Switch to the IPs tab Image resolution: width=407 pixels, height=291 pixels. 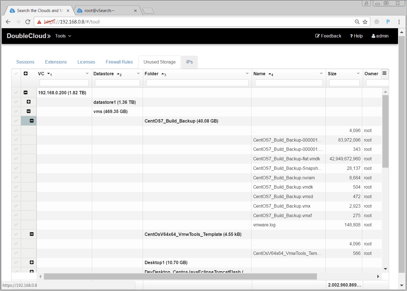click(x=189, y=62)
